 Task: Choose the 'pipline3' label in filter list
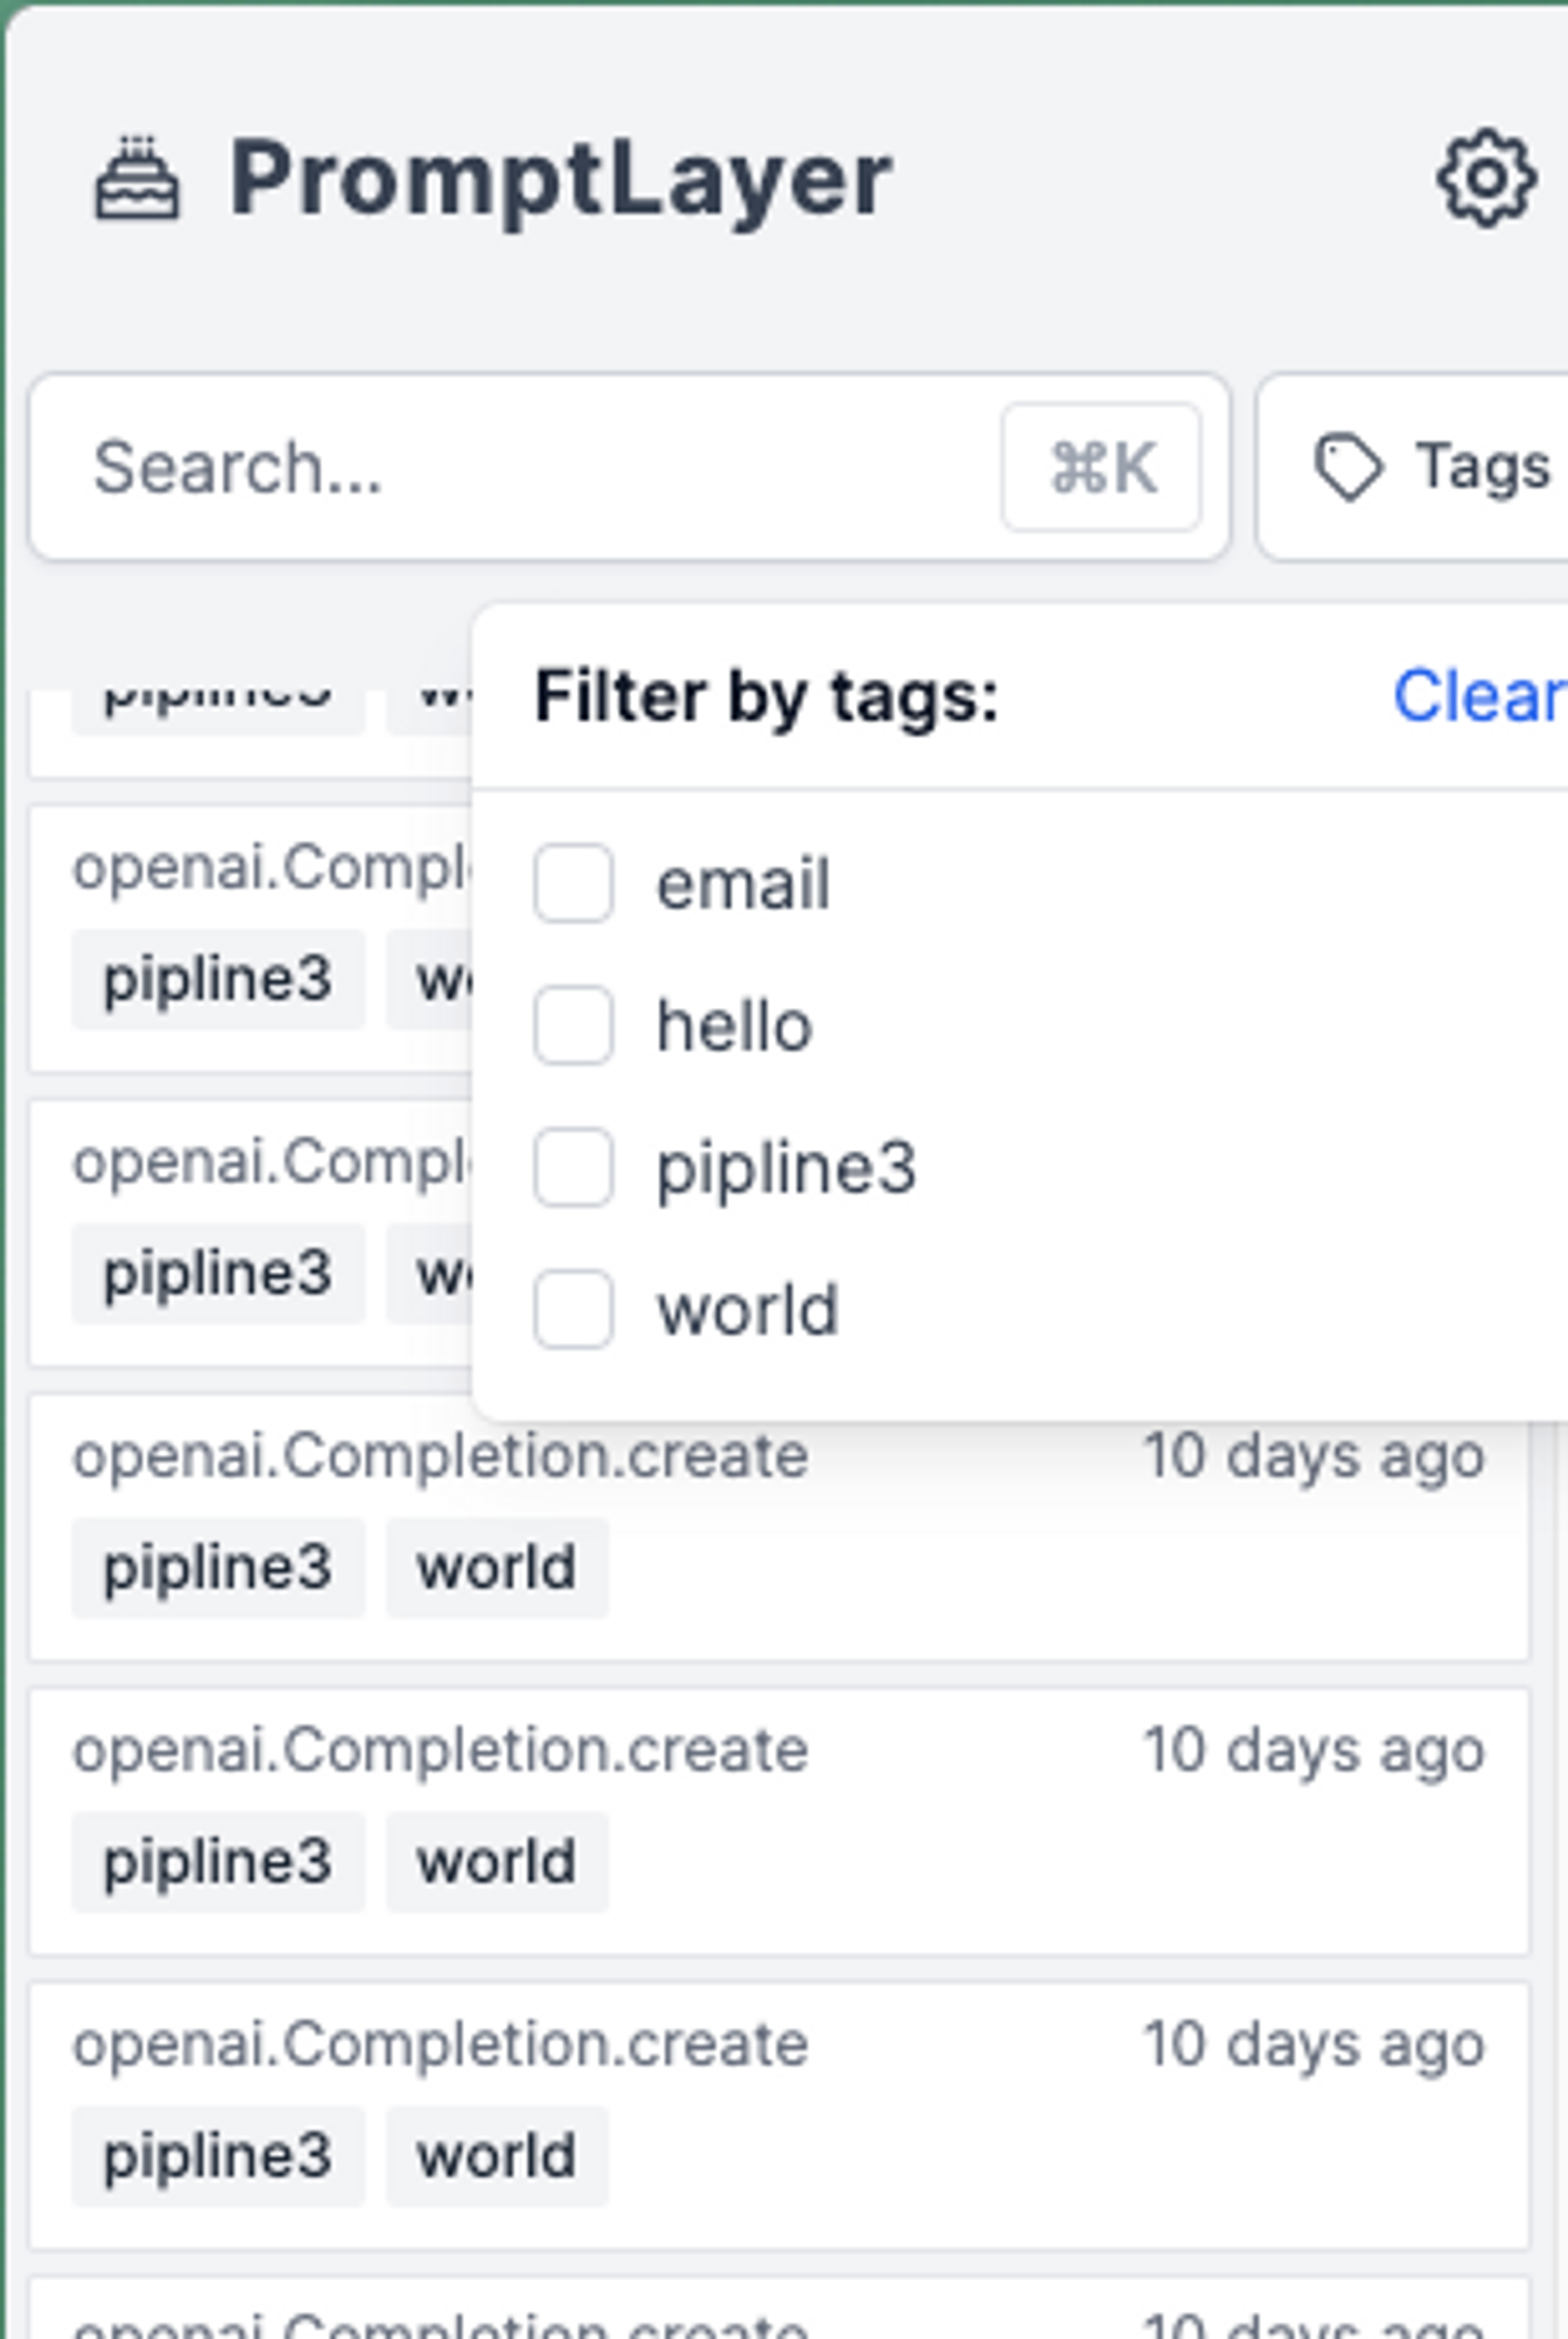click(x=786, y=1169)
